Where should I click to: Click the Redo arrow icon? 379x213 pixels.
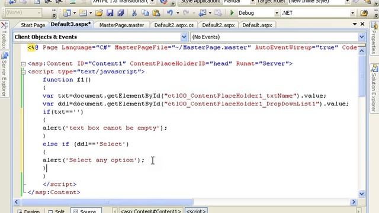click(186, 13)
